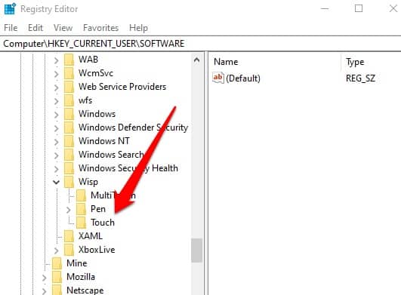Expand the Windows Search key chevron
401x295 pixels.
point(57,155)
